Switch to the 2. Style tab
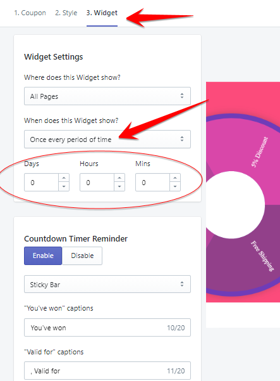Viewport: 280px width, 381px height. click(66, 13)
